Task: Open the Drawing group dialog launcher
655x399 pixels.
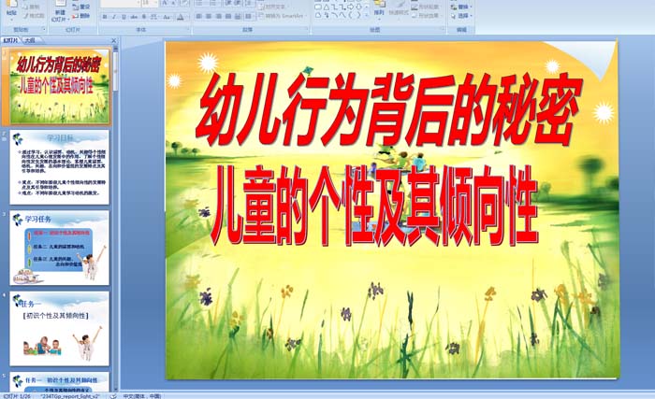Action: [443, 29]
